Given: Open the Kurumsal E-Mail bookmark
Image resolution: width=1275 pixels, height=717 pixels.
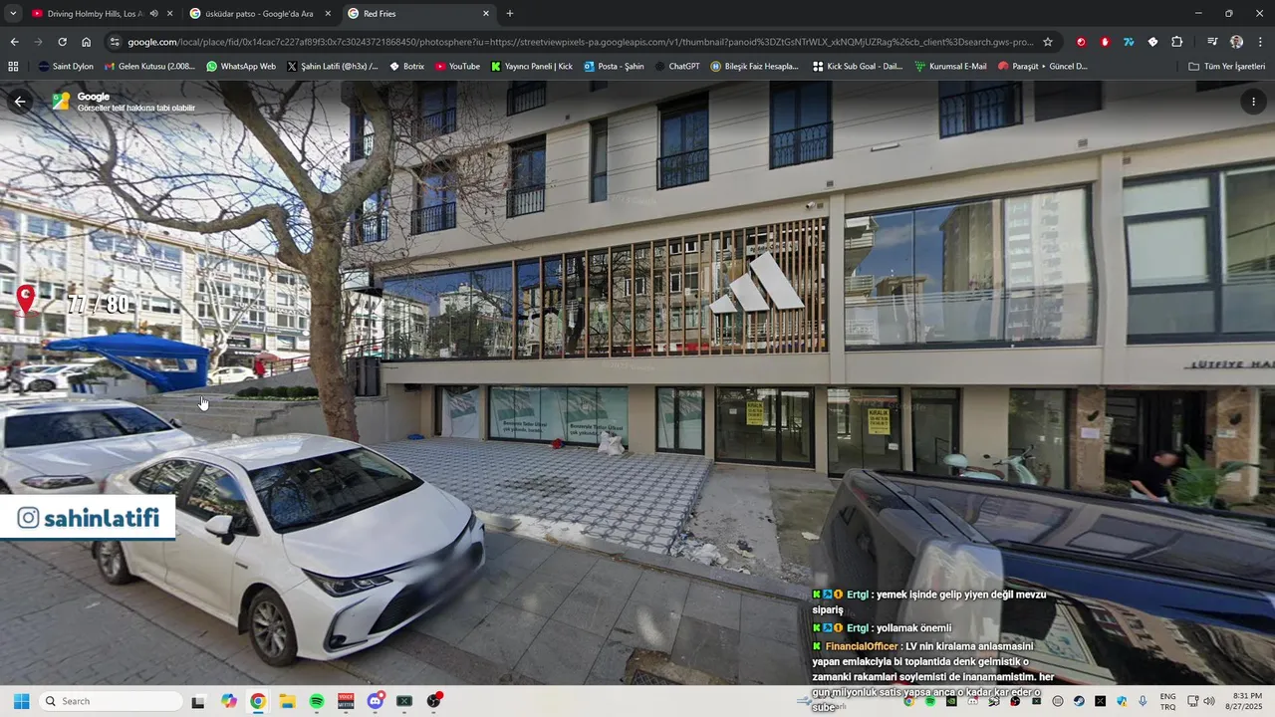Looking at the screenshot, I should click(950, 67).
